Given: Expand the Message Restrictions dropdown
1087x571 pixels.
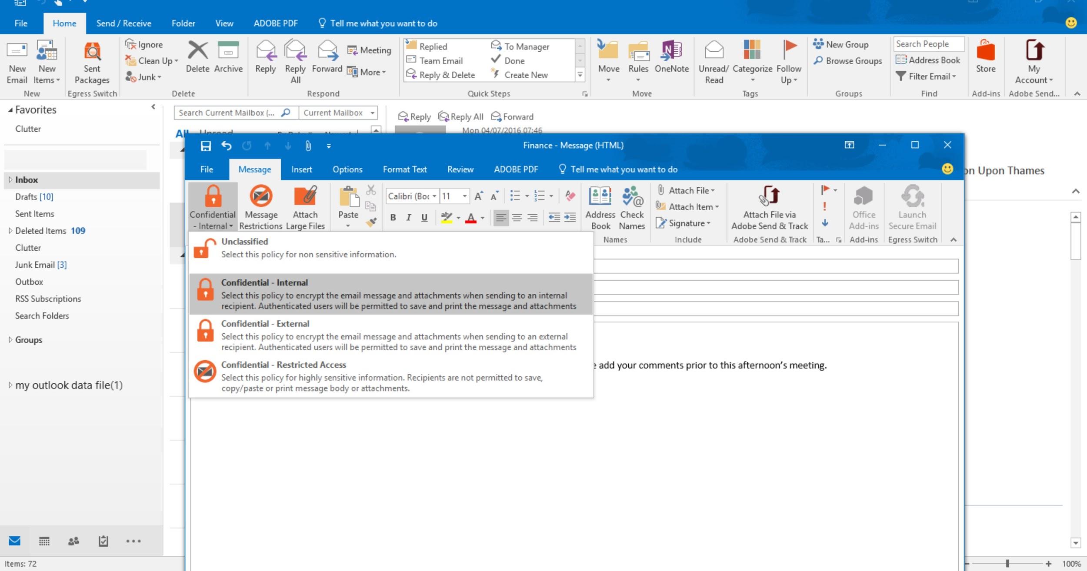Looking at the screenshot, I should pyautogui.click(x=260, y=207).
